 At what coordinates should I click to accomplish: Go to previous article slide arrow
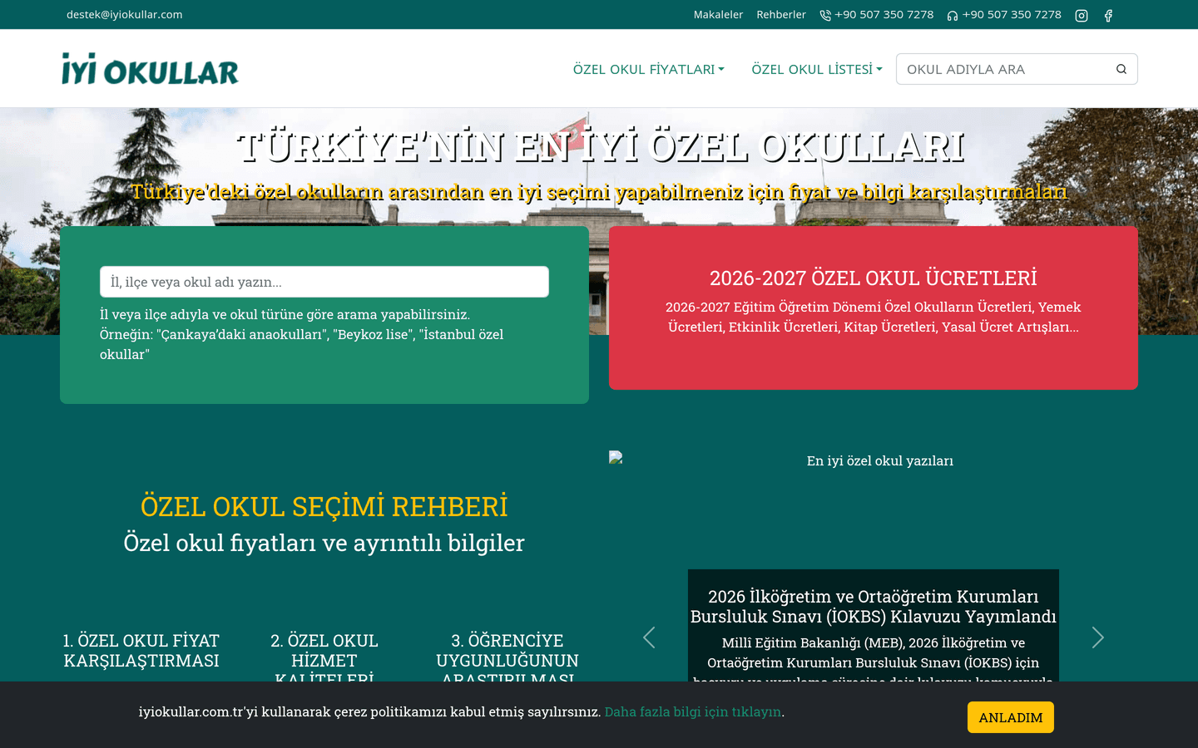(649, 637)
